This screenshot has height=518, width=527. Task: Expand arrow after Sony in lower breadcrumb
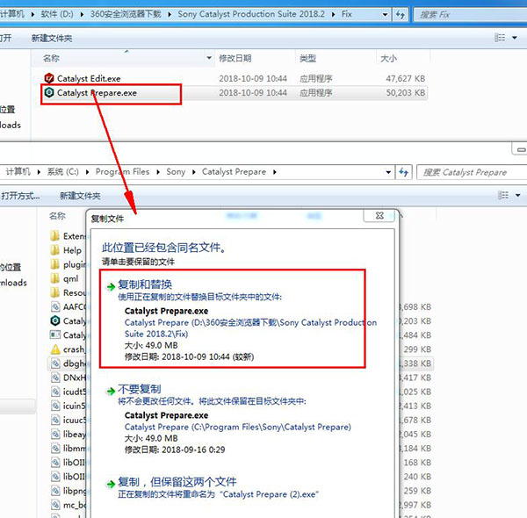pos(193,172)
